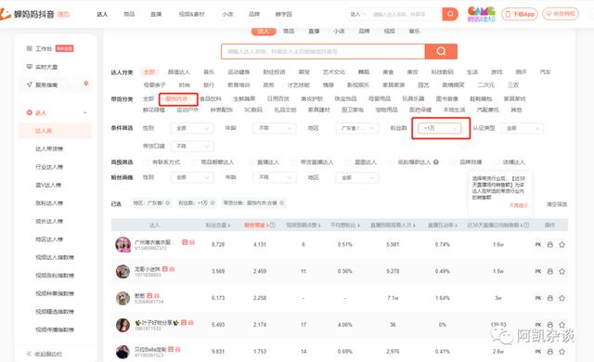Remove the 地区:广东省 selected filter tag
Viewport: 594px width, 362px height.
[x=168, y=203]
